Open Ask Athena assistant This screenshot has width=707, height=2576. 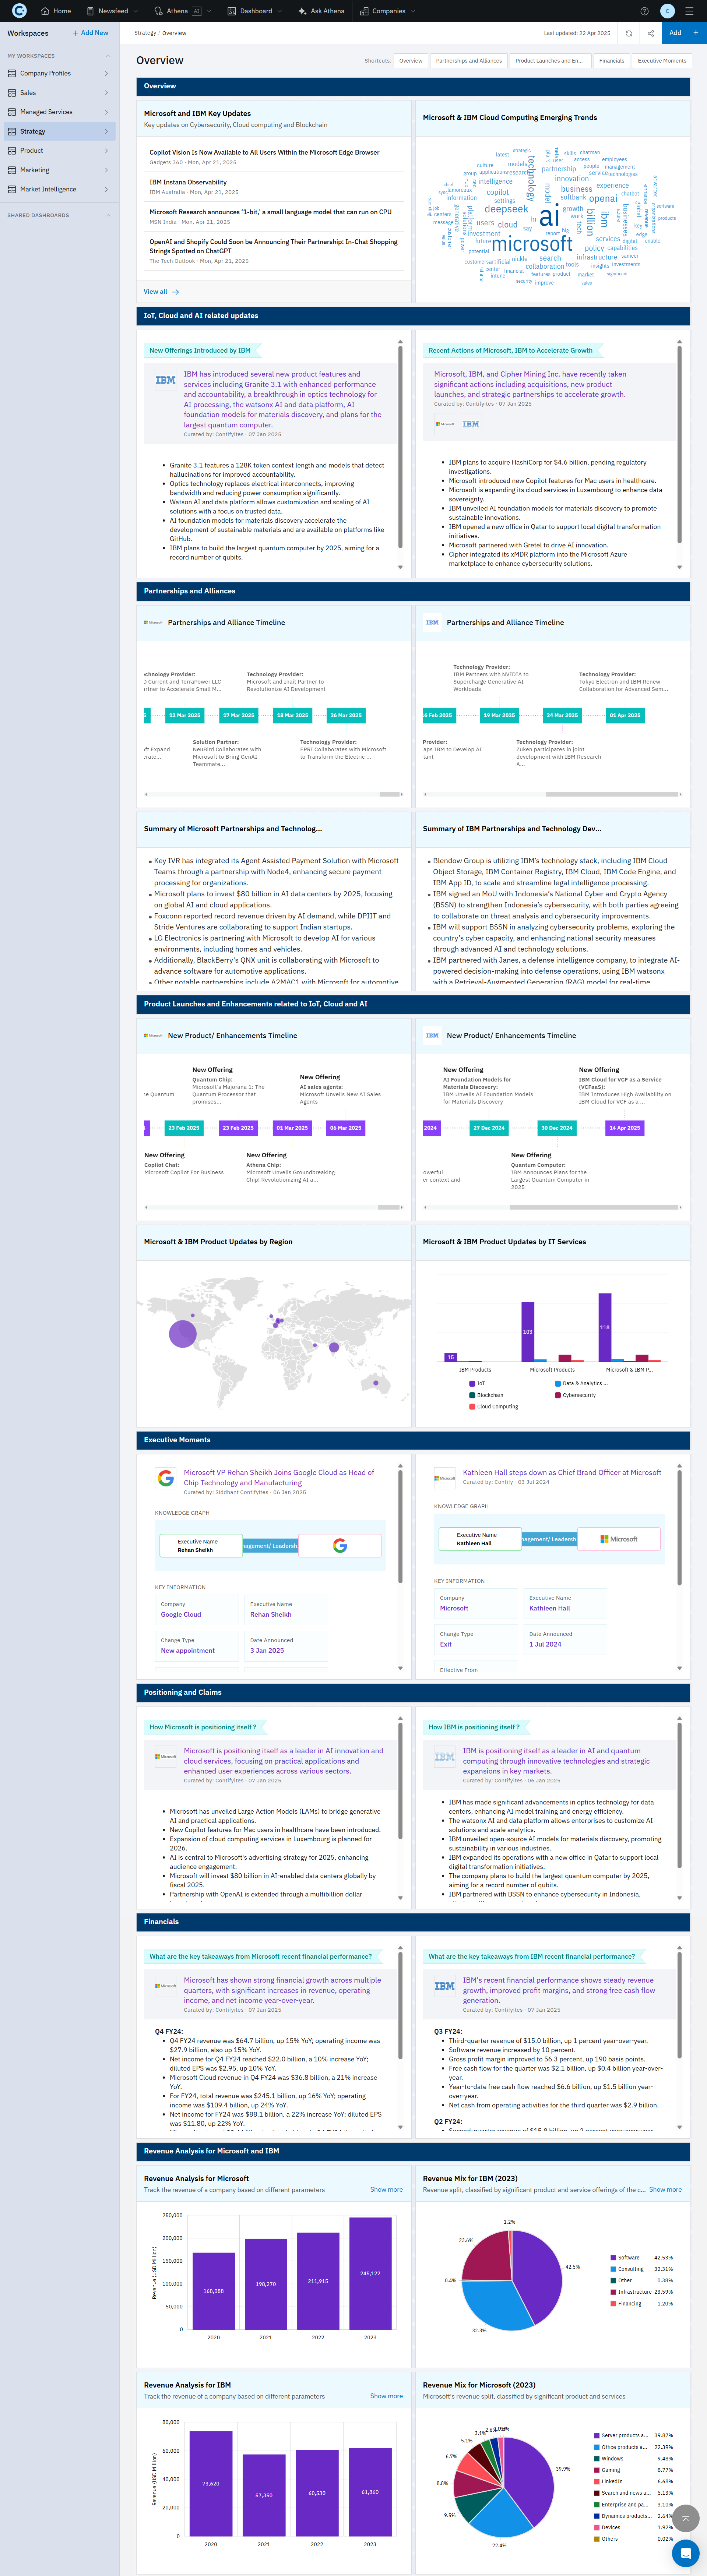click(x=322, y=11)
